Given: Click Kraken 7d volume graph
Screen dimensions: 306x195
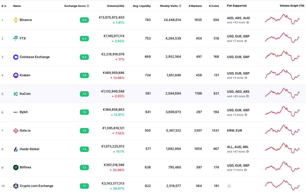Looking at the screenshot, I should tap(282, 74).
